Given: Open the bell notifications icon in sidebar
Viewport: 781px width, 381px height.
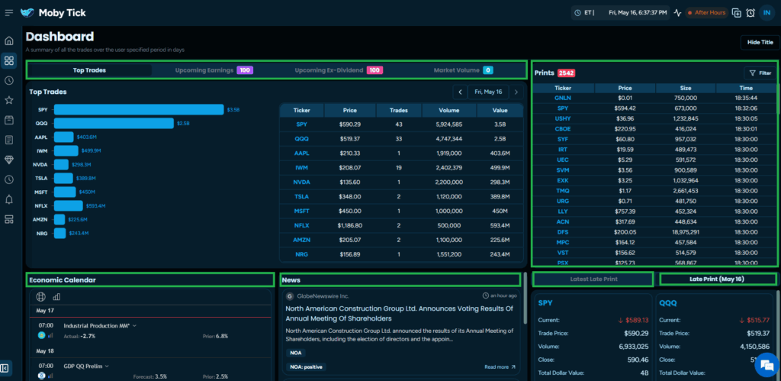Looking at the screenshot, I should [9, 199].
